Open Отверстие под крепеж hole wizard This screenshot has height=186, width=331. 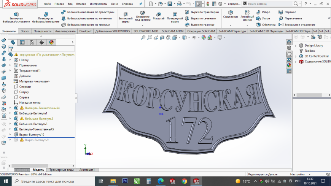pos(143,16)
